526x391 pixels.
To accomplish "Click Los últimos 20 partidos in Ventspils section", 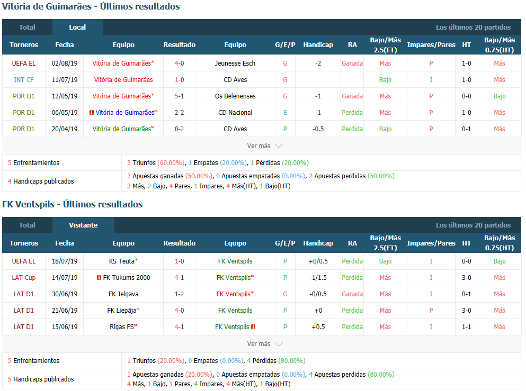I will click(x=473, y=225).
